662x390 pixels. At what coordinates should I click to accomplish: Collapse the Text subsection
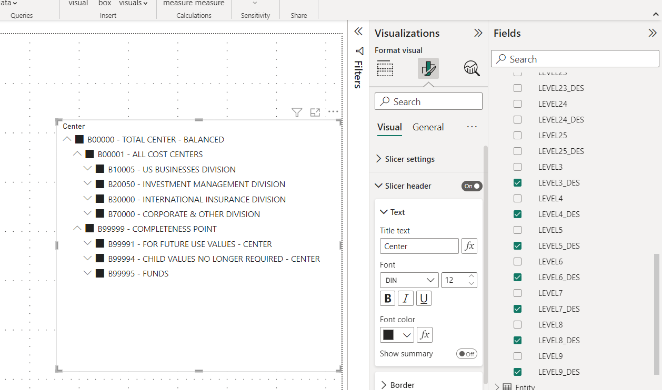384,212
